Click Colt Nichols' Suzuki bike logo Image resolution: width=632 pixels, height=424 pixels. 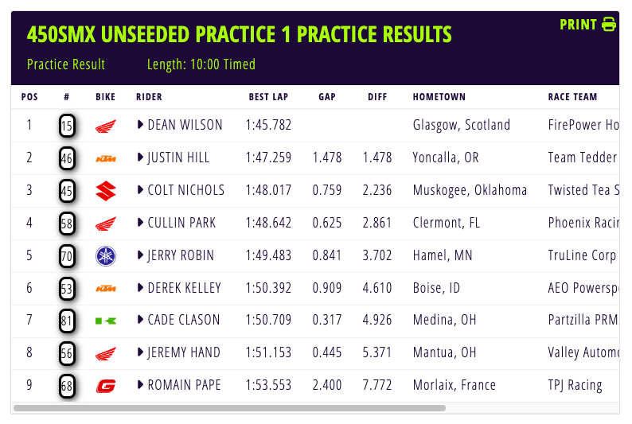pyautogui.click(x=106, y=191)
